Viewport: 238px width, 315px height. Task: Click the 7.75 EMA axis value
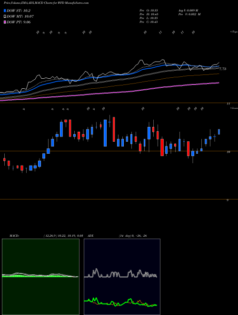point(223,69)
